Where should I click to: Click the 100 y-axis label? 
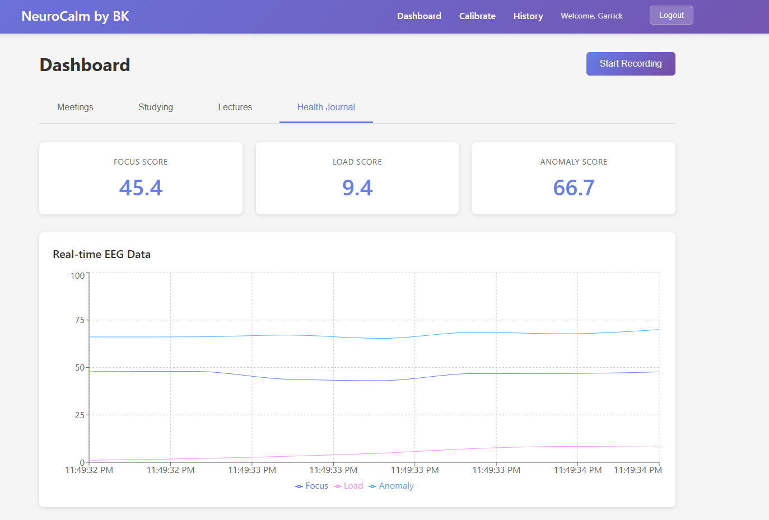77,275
